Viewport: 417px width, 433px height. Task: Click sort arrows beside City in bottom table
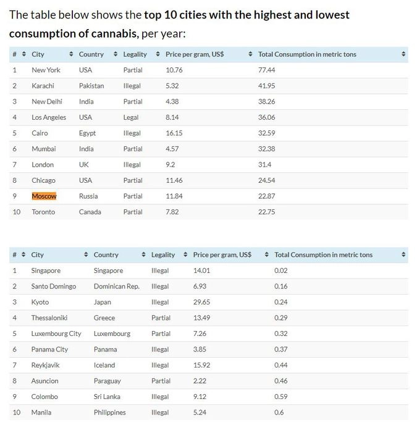pos(86,254)
